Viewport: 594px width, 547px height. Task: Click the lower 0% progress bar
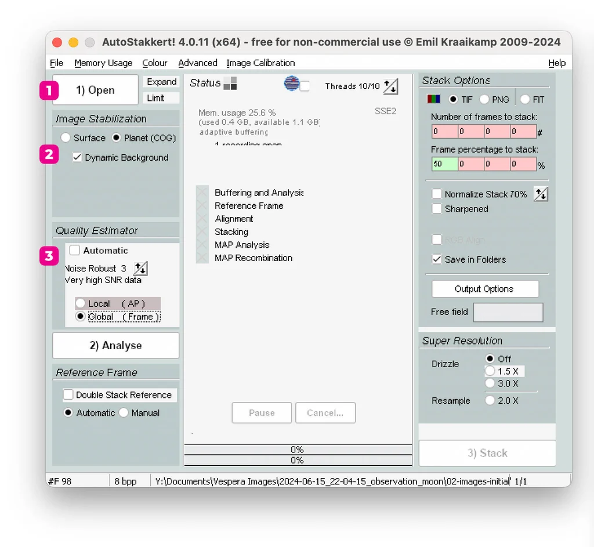tap(298, 460)
